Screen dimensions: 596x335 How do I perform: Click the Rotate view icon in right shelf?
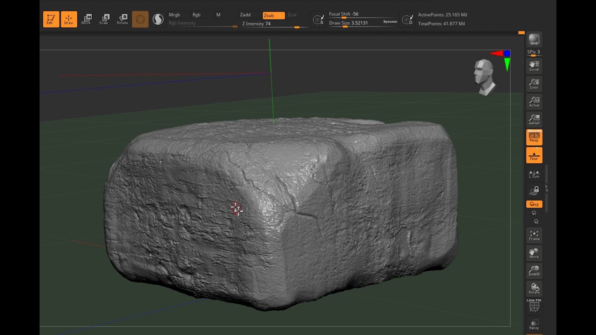pos(534,288)
